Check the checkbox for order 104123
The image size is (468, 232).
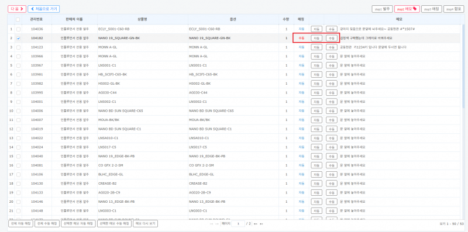click(19, 47)
